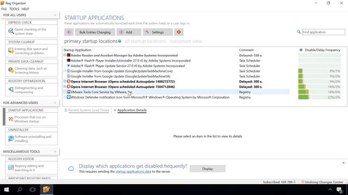The height and width of the screenshot is (195, 348).
Task: Open the Windows Start menu
Action: [7, 190]
